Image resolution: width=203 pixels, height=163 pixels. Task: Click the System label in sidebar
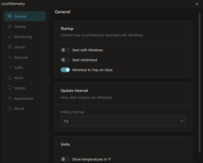click(20, 88)
